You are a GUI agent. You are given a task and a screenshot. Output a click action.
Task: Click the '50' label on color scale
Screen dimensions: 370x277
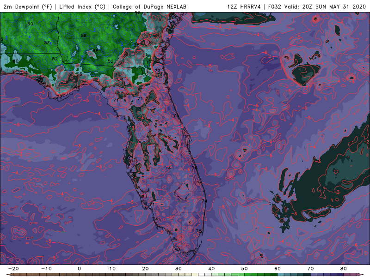(x=245, y=269)
